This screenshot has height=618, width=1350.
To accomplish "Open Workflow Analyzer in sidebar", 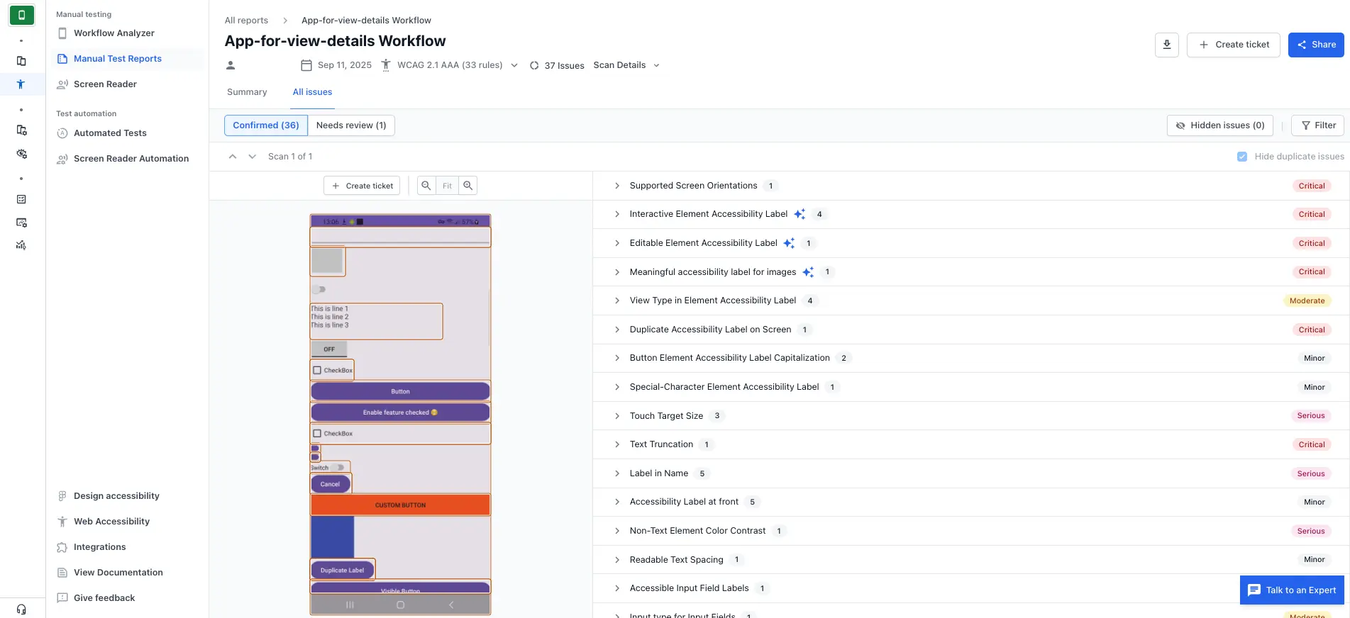I will point(114,33).
